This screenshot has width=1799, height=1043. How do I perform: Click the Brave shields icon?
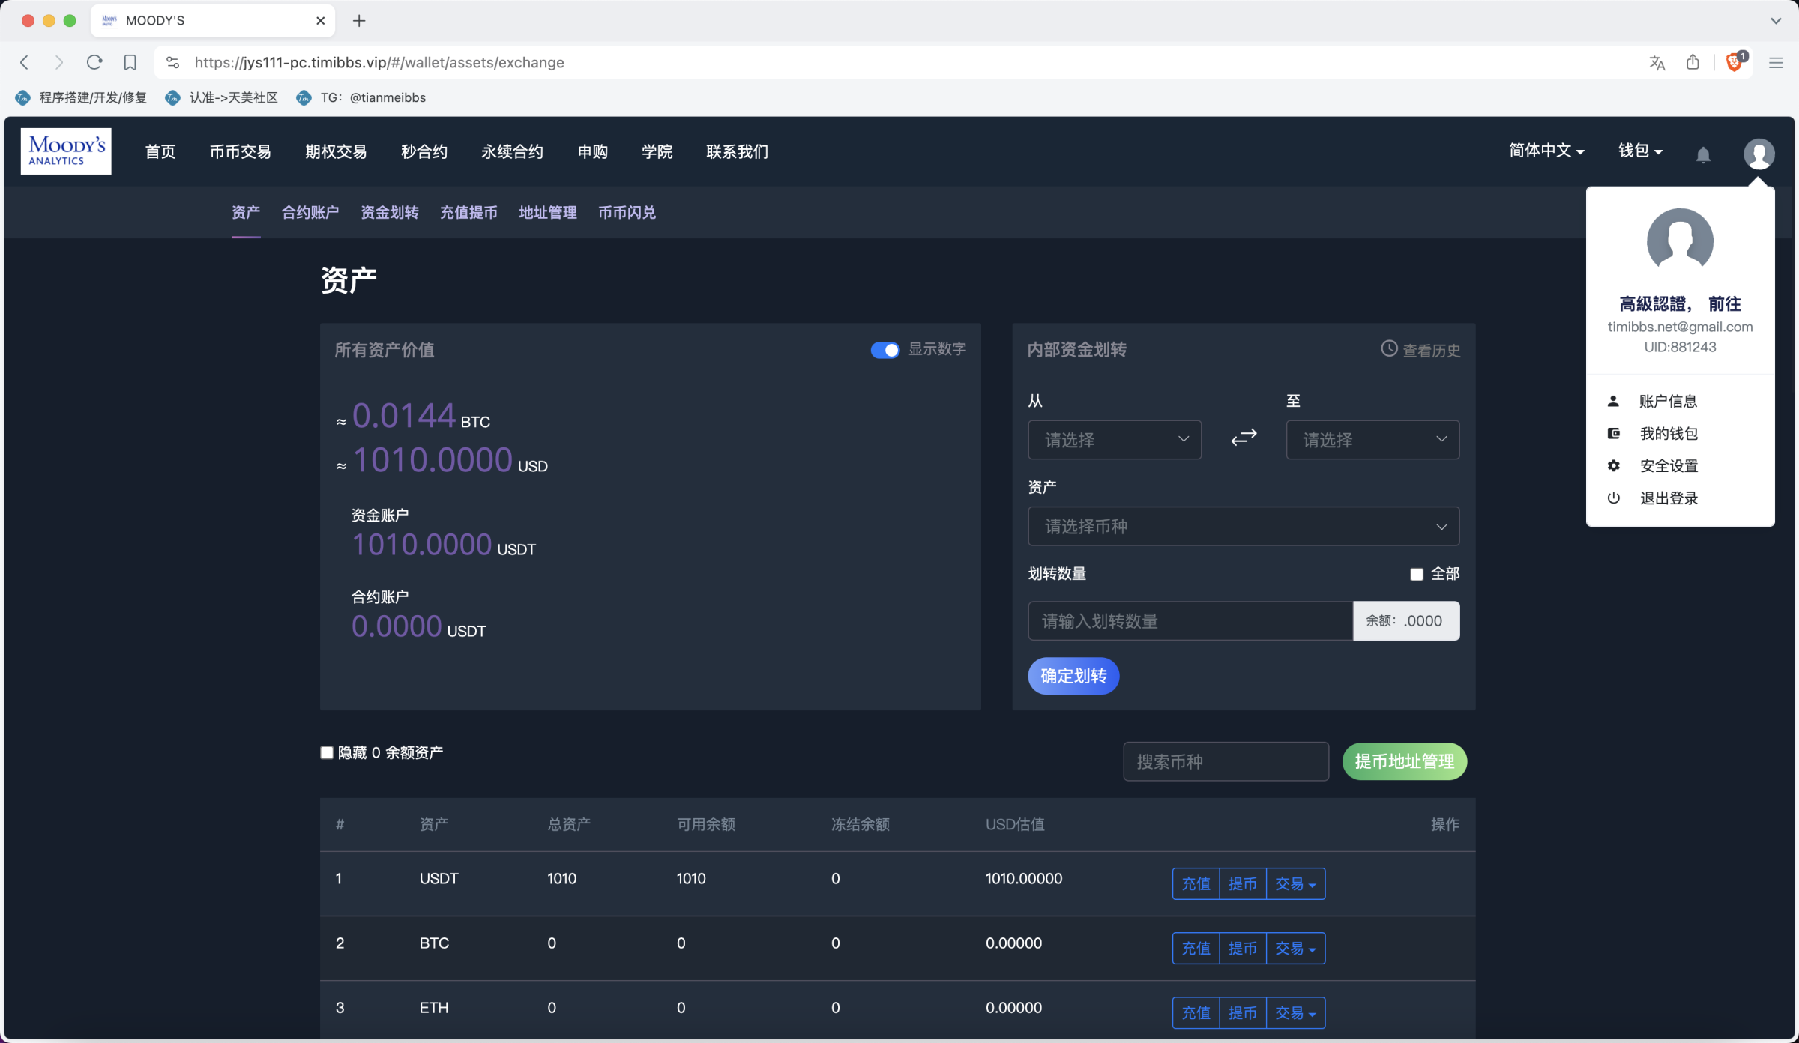click(x=1734, y=63)
